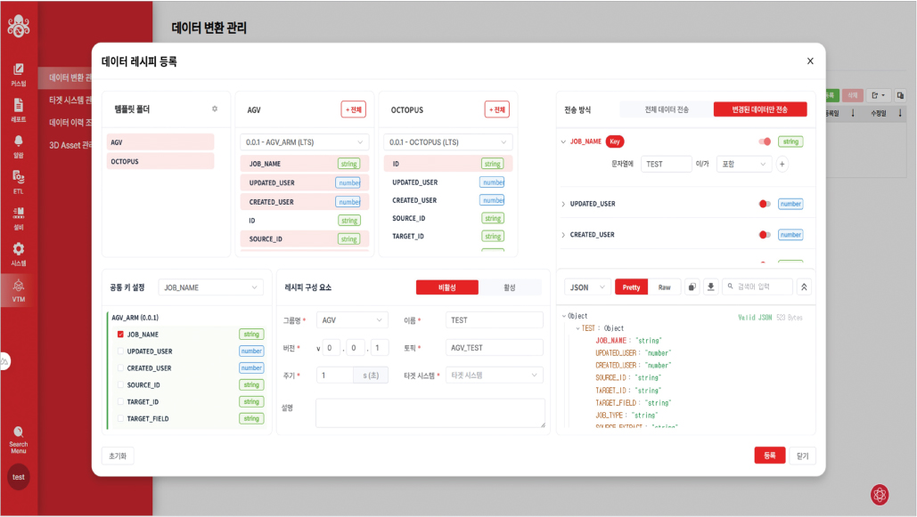The height and width of the screenshot is (517, 917).
Task: Select the AGV template folder
Action: click(160, 142)
